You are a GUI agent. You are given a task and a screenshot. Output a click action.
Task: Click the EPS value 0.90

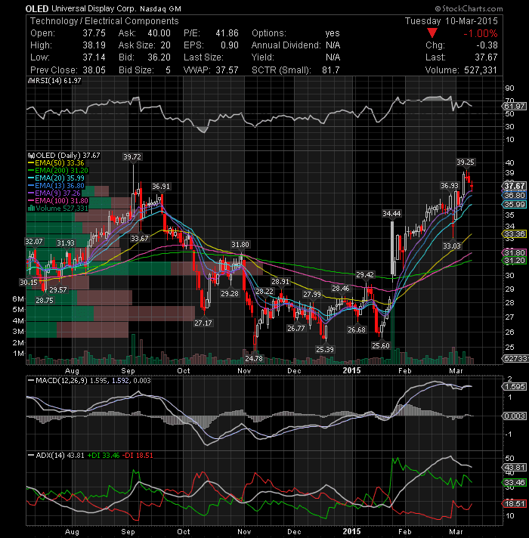click(230, 45)
